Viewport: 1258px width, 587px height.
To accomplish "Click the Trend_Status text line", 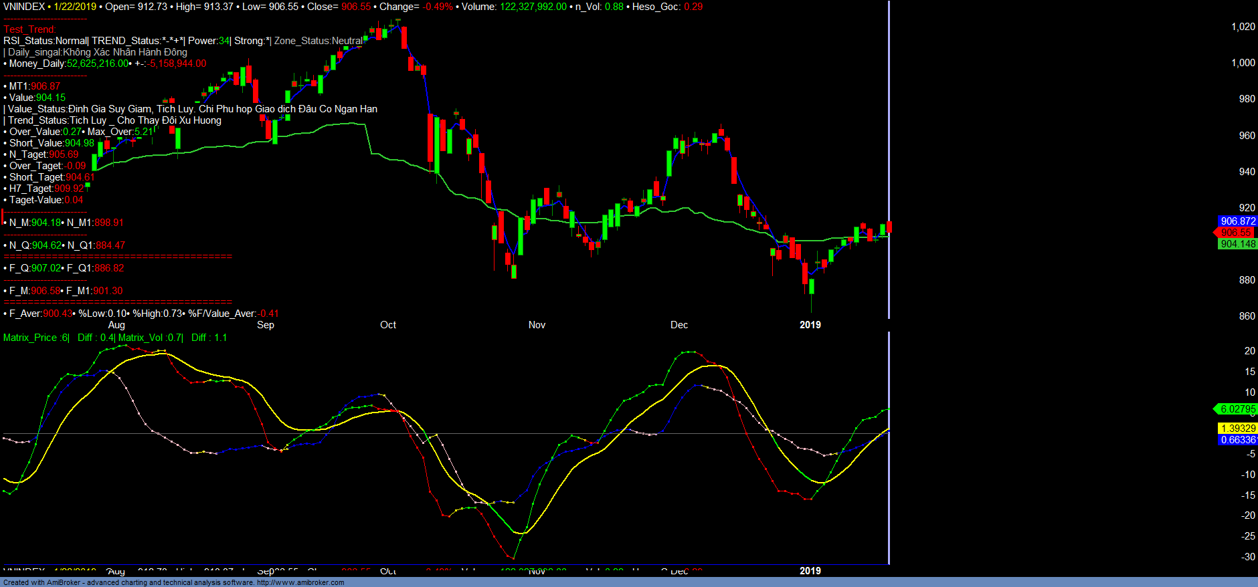I will coord(114,120).
